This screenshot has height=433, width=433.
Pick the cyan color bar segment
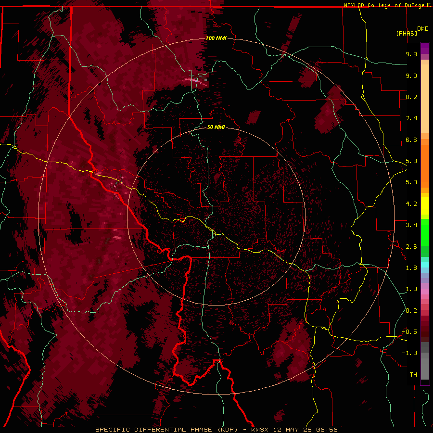click(425, 265)
